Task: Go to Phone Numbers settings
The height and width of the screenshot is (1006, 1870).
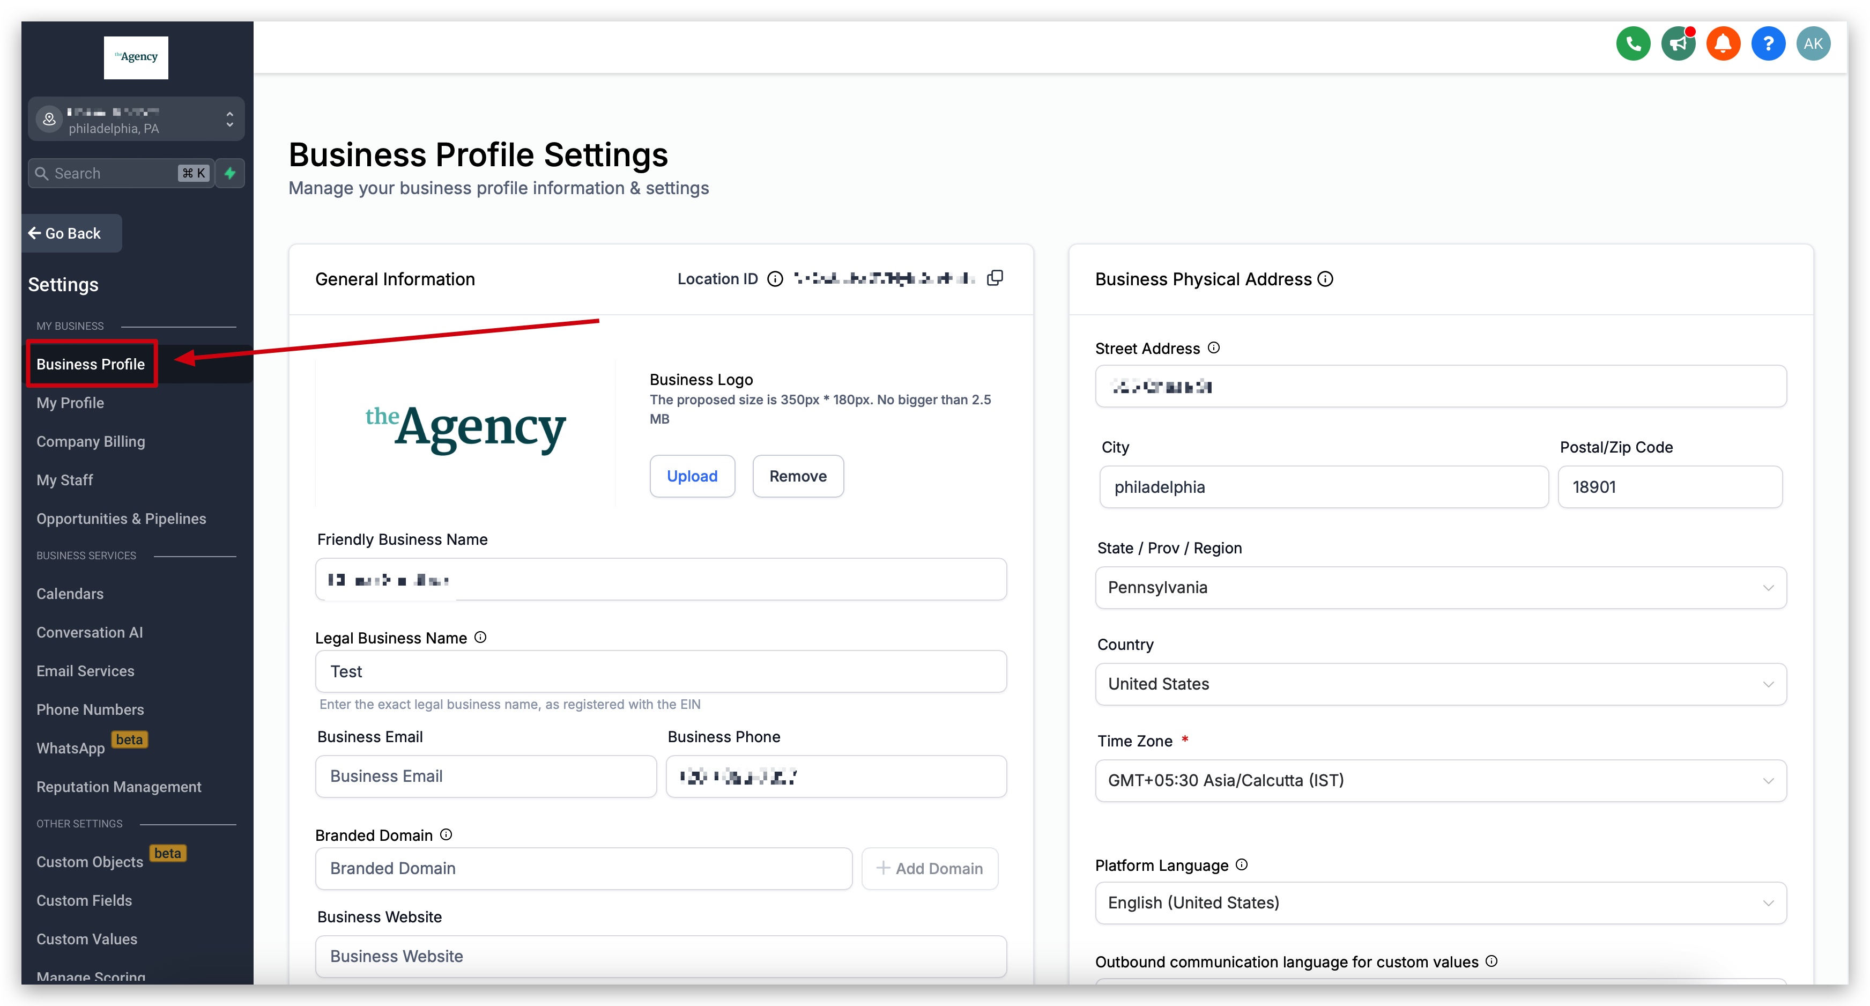Action: [90, 709]
